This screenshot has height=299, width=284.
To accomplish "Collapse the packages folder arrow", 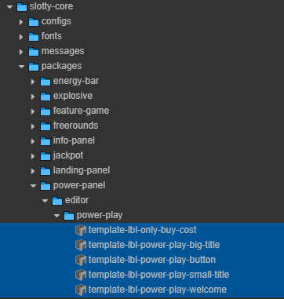I will (x=22, y=67).
